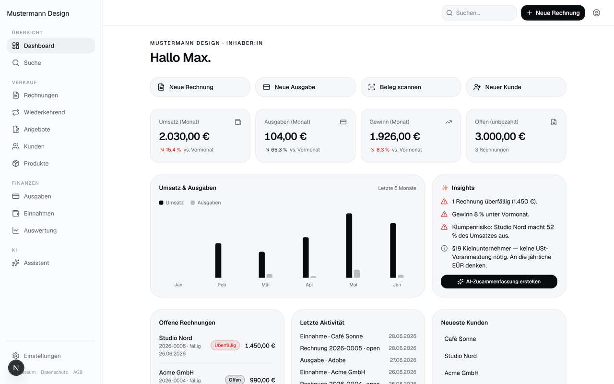Click the Beleg scannen quick action
The image size is (614, 384).
pos(411,87)
